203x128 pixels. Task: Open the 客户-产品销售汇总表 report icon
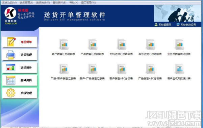click(x=93, y=69)
